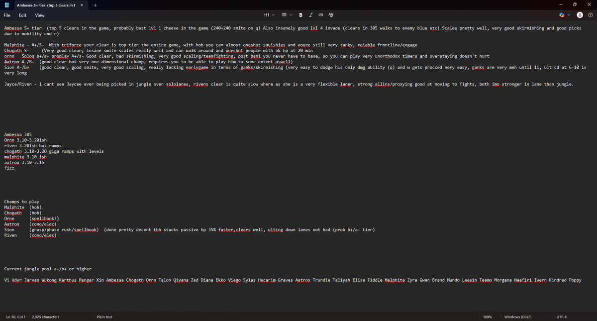
Task: Open the File menu
Action: (x=7, y=15)
